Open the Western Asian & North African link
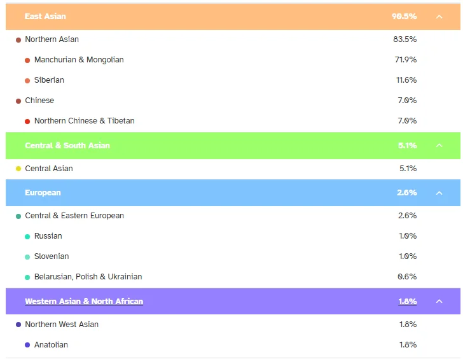 click(x=84, y=302)
